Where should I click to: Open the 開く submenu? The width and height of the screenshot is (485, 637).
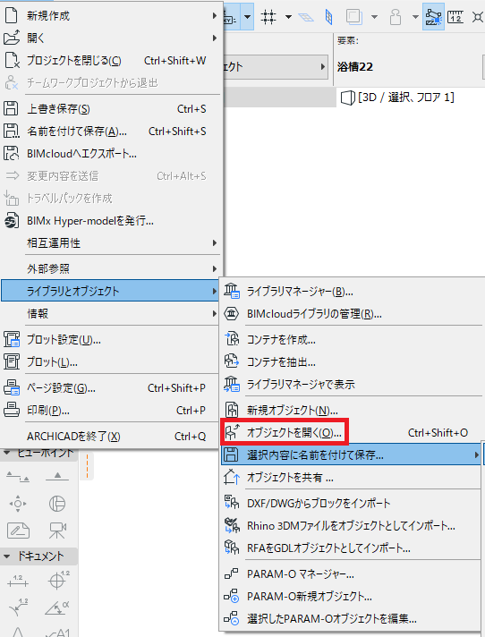pos(110,38)
